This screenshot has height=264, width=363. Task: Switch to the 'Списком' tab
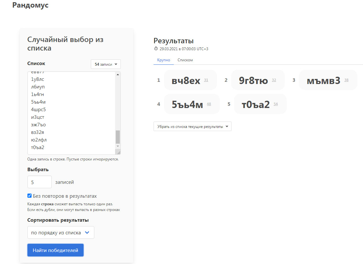185,60
